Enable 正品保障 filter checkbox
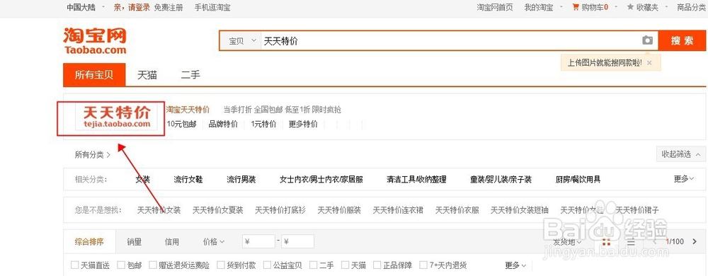Viewport: 708px width, 276px height. 377,265
